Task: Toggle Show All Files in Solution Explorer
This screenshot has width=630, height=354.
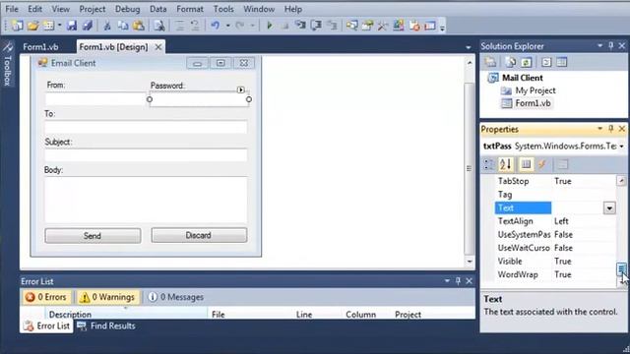Action: point(511,62)
